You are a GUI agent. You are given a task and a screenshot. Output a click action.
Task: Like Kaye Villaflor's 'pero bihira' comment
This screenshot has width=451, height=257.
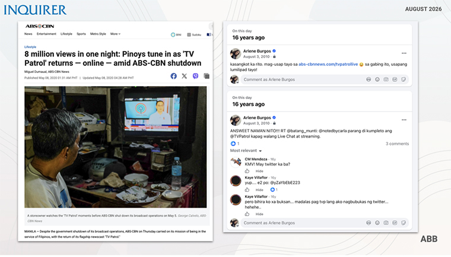click(x=247, y=214)
